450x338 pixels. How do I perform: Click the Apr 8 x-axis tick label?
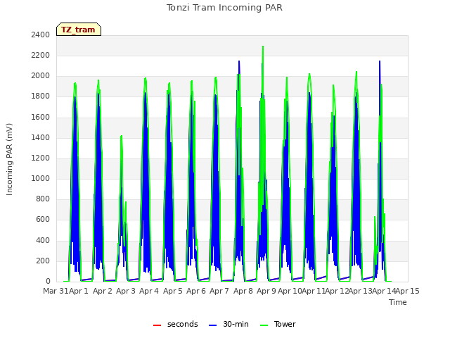click(243, 291)
